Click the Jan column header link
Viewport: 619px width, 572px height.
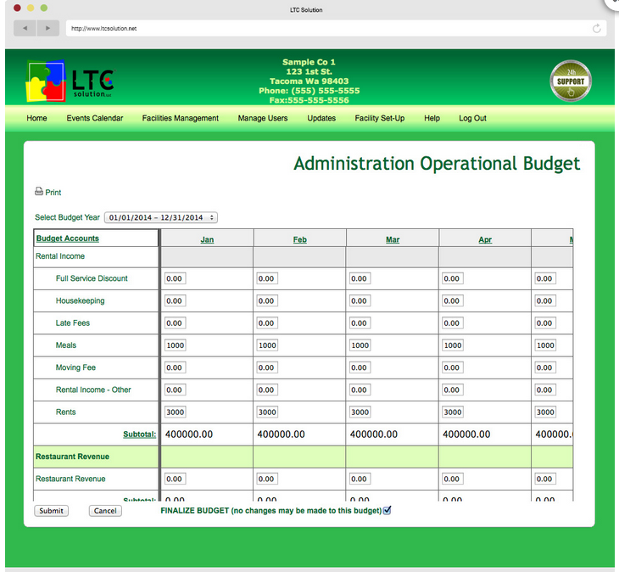coord(207,239)
